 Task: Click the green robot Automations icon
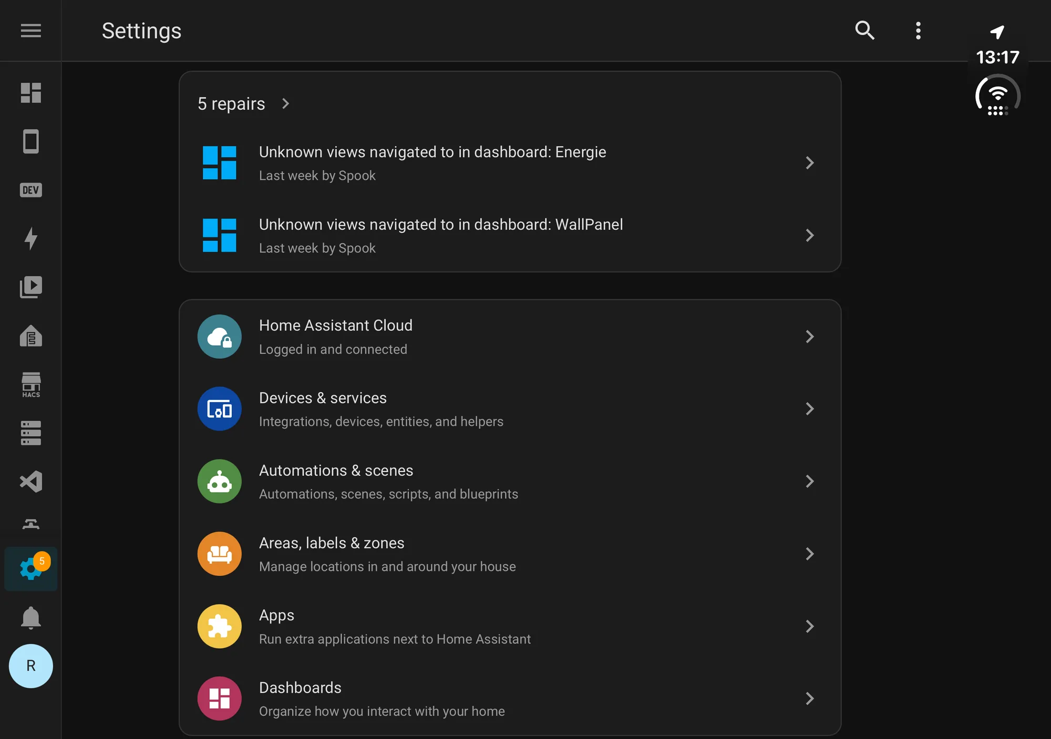(x=219, y=481)
